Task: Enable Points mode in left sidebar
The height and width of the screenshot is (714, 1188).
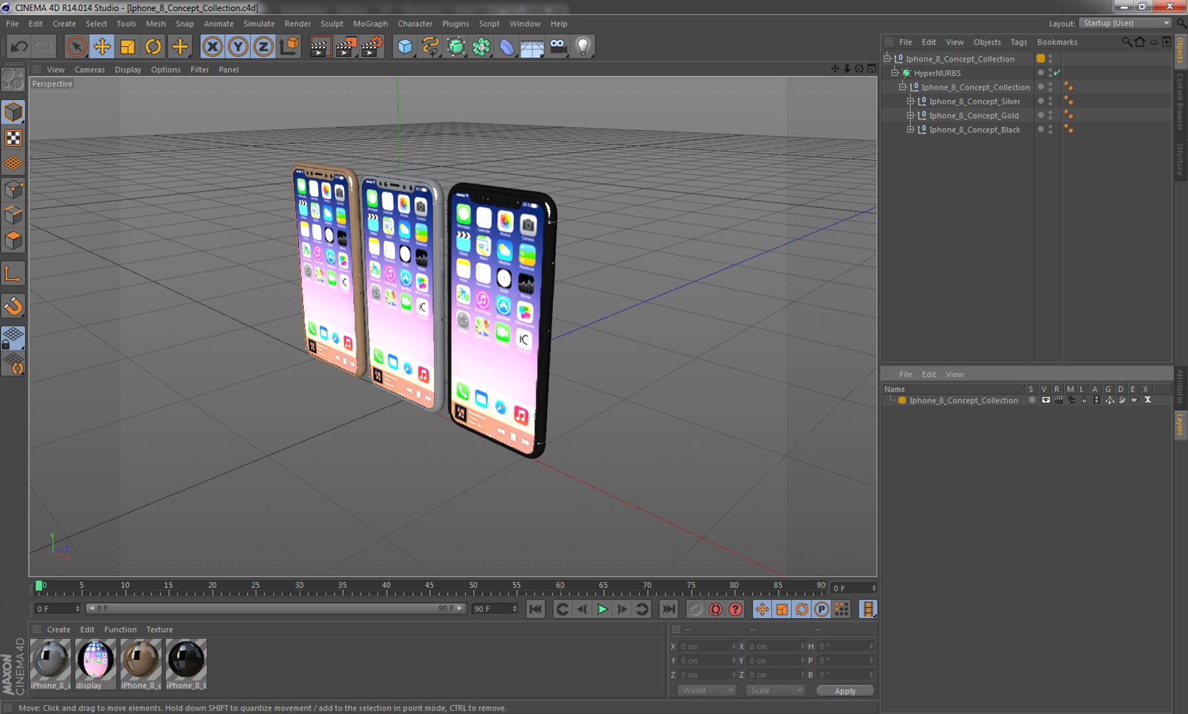Action: pyautogui.click(x=13, y=190)
